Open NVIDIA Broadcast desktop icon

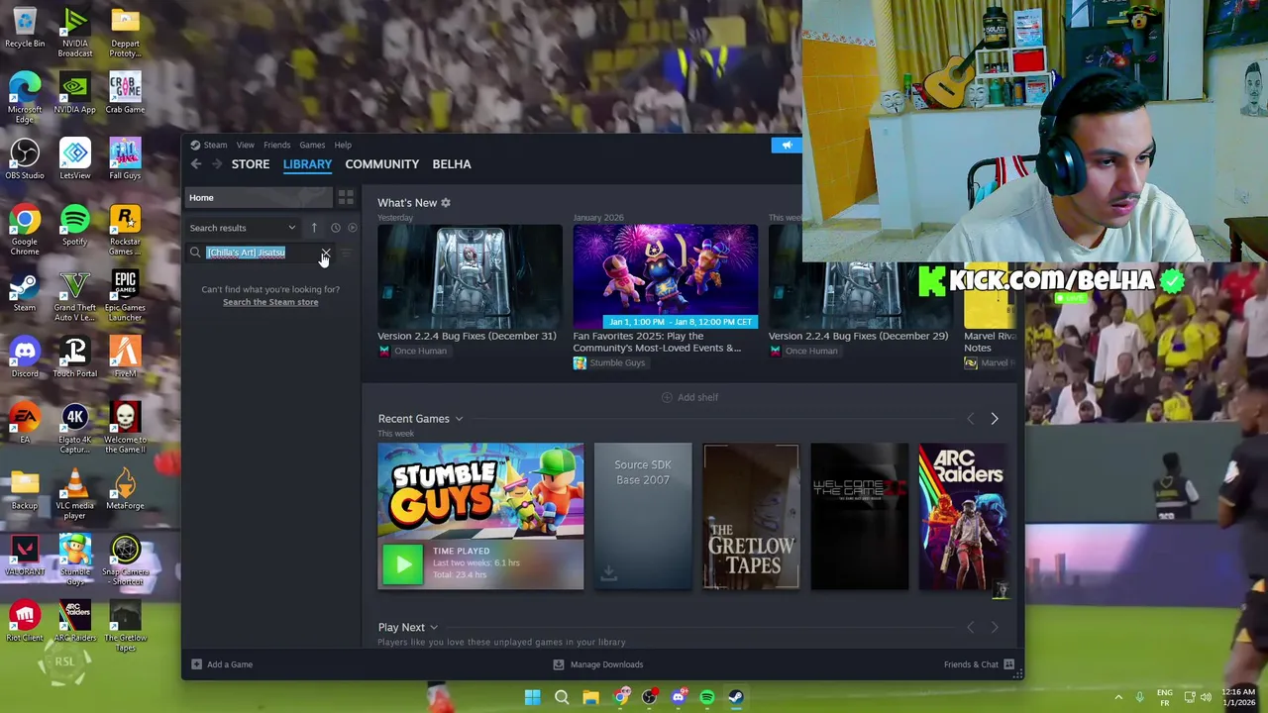pos(75,32)
